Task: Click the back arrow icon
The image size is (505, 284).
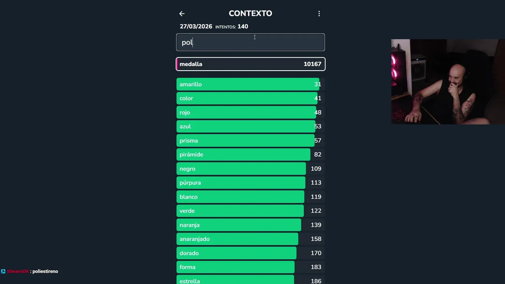Action: tap(182, 14)
